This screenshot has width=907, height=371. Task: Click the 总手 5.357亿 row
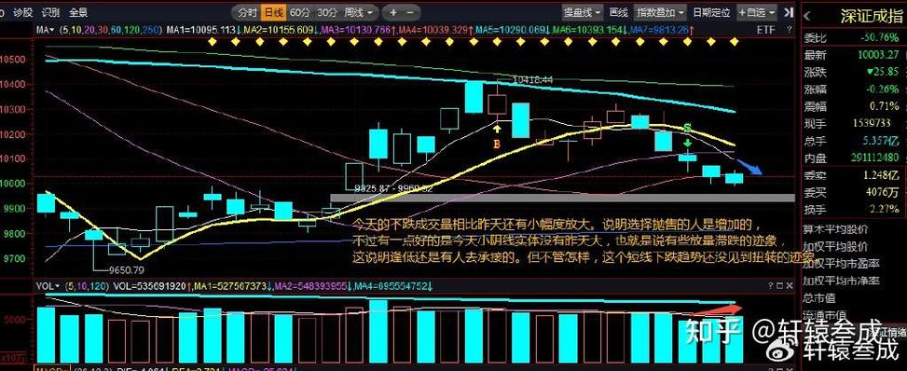853,140
